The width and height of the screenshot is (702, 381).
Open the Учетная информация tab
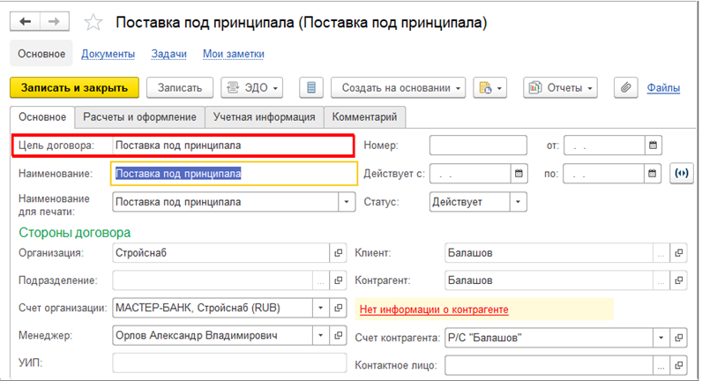point(265,116)
